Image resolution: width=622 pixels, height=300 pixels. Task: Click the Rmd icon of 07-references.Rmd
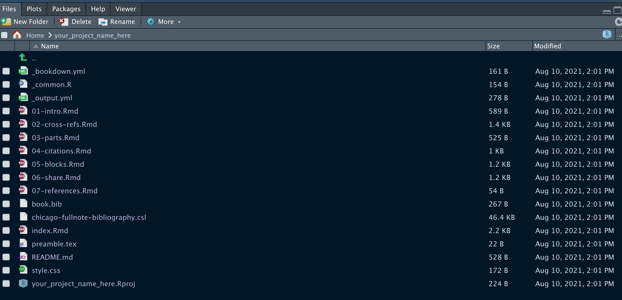click(x=23, y=190)
